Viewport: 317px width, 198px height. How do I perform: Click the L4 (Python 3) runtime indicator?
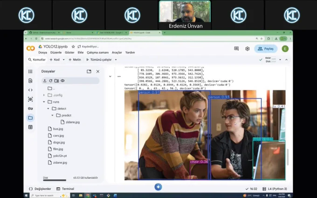pos(275,189)
